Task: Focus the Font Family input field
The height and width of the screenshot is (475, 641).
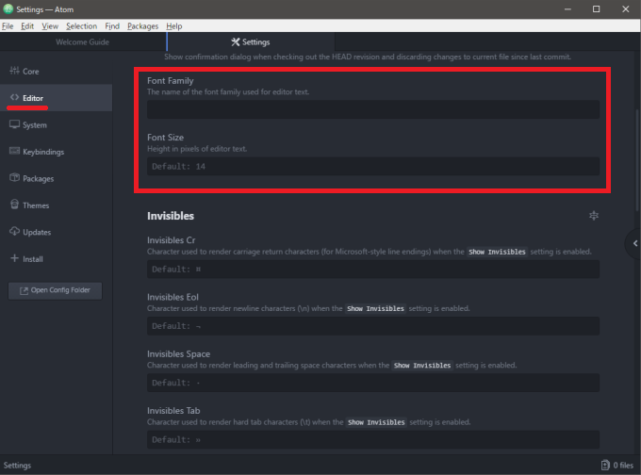Action: pyautogui.click(x=373, y=109)
